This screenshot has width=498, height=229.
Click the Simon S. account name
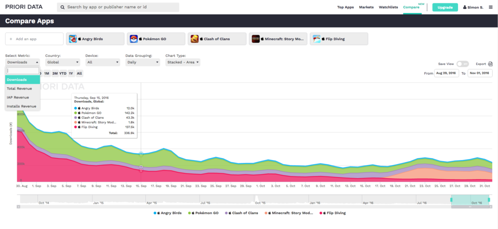(476, 7)
